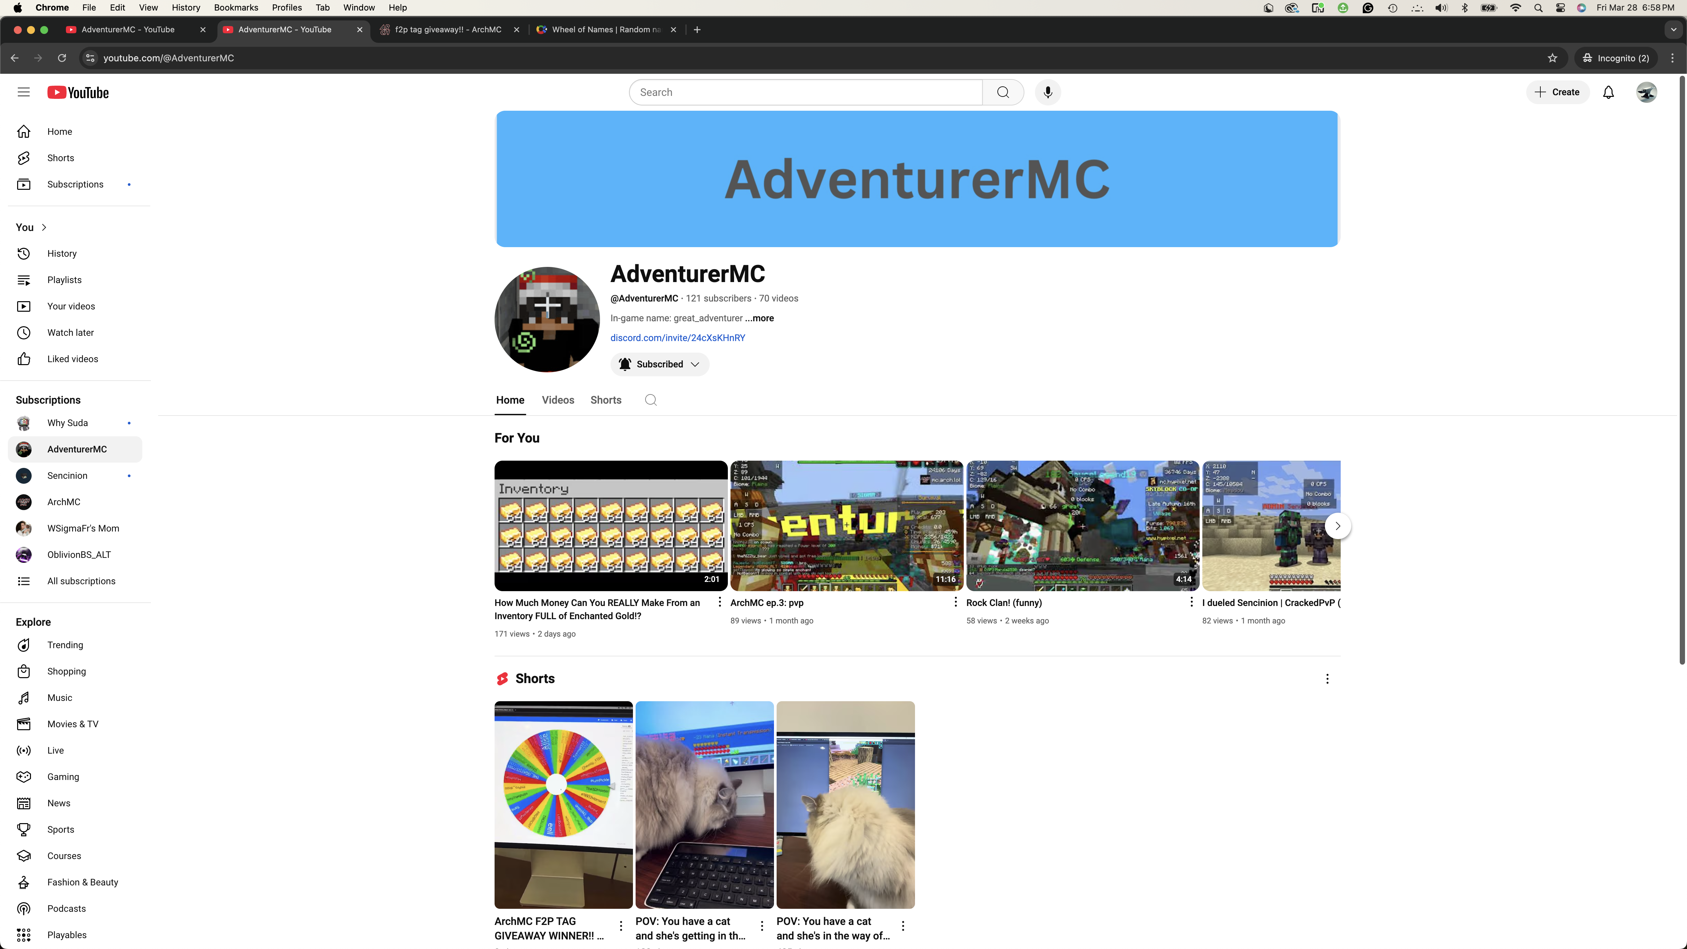Open the discord invite link

[678, 338]
